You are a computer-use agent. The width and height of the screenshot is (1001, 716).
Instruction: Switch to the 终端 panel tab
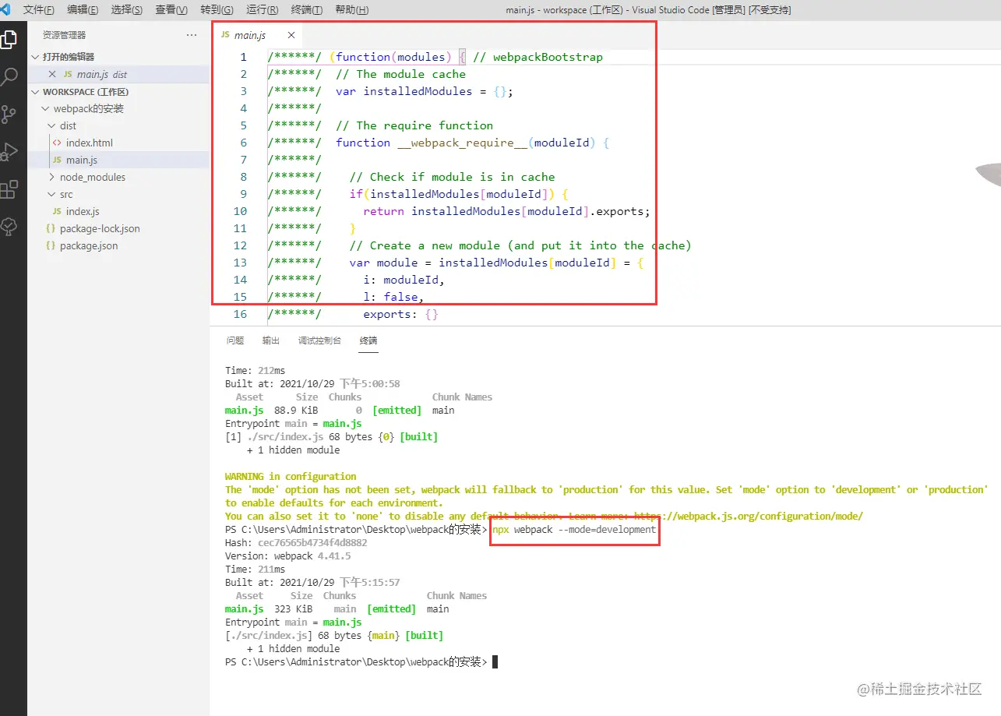point(368,340)
